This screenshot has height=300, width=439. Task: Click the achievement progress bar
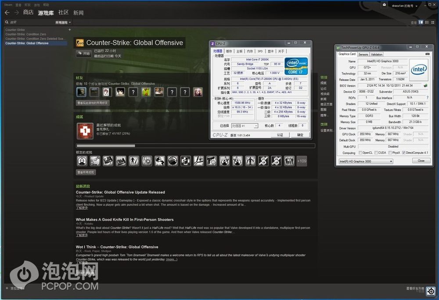tap(196, 146)
